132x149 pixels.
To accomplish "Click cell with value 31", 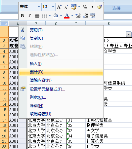I will [76, 120].
